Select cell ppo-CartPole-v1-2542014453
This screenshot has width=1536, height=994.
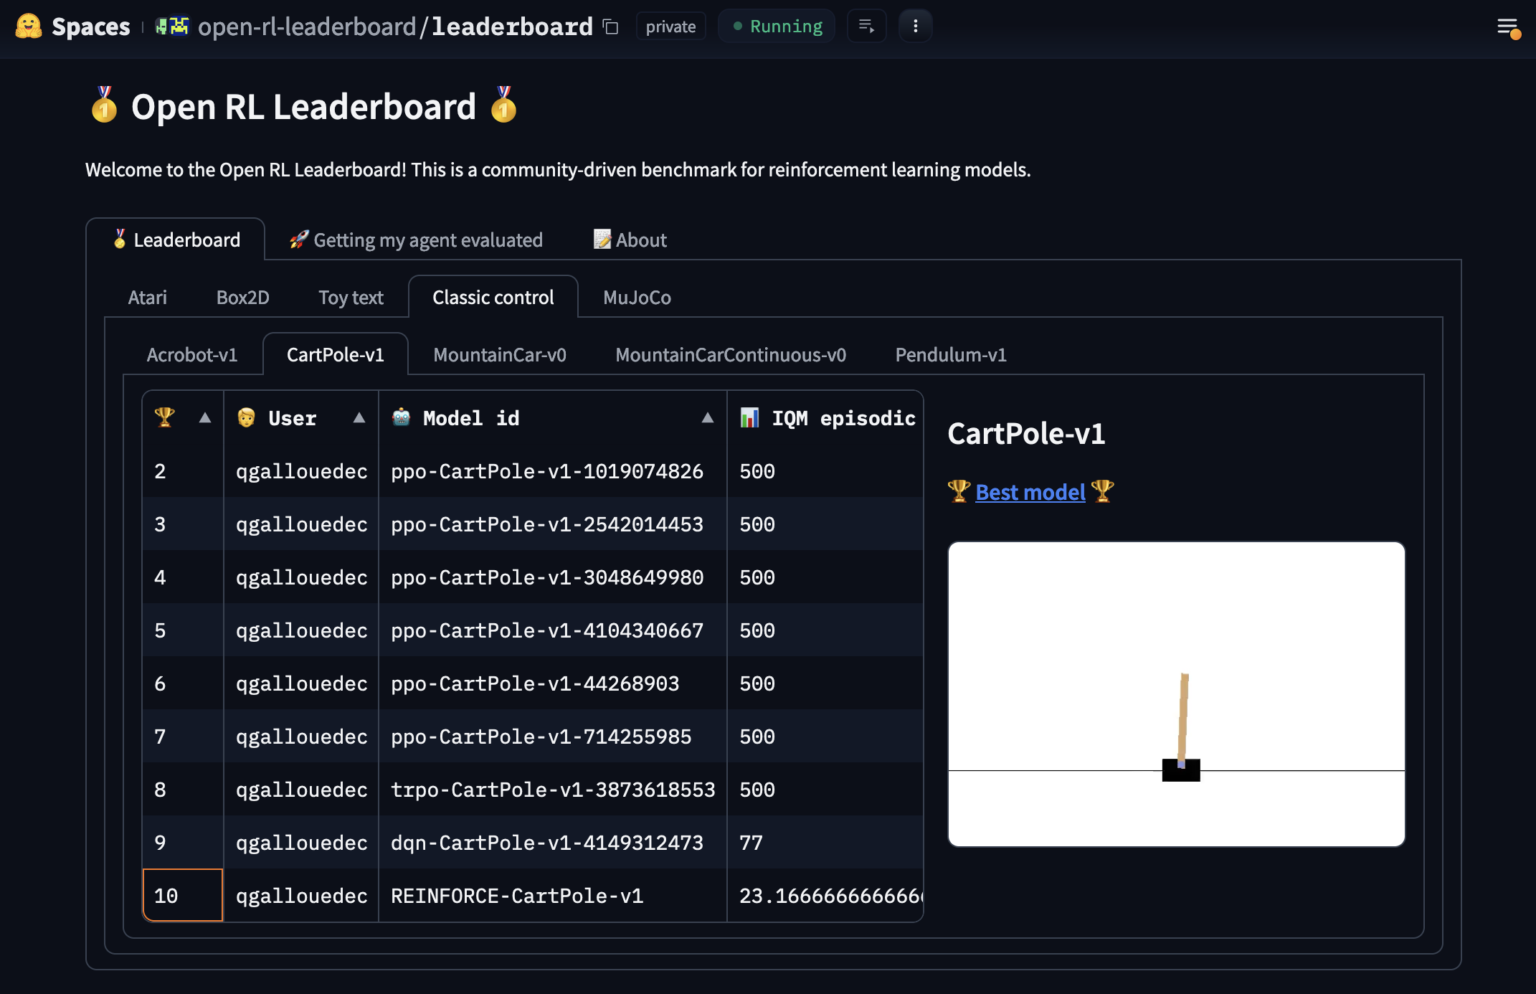point(552,524)
